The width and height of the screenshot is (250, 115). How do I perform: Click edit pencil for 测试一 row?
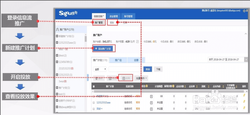(x=244, y=108)
